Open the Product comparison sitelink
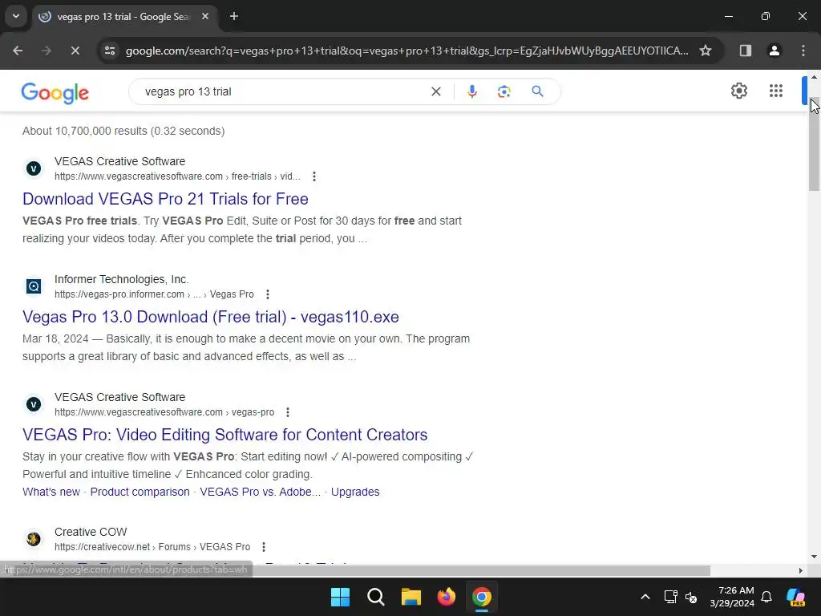 140,492
